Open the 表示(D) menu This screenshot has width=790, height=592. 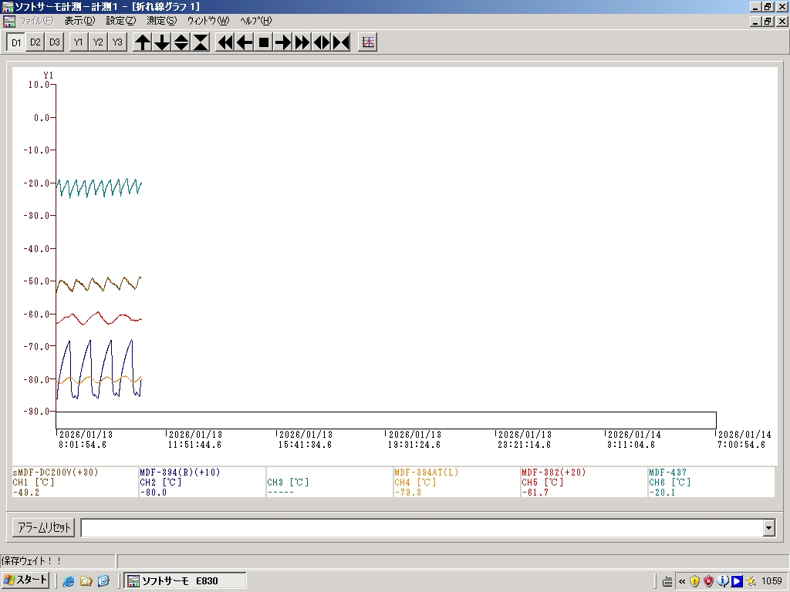[79, 21]
